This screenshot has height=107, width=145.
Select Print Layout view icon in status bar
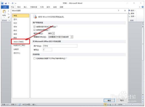(x=105, y=105)
